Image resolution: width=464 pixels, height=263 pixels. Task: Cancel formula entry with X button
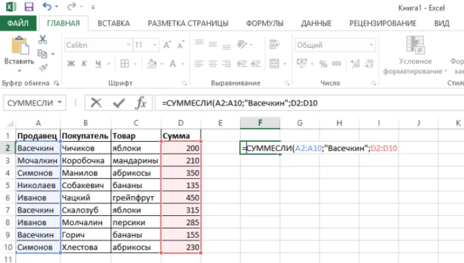(x=96, y=103)
